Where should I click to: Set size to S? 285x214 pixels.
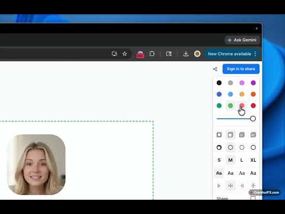point(219,160)
